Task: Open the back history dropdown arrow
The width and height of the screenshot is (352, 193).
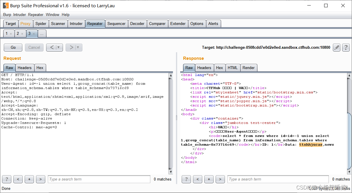Action: coord(59,47)
